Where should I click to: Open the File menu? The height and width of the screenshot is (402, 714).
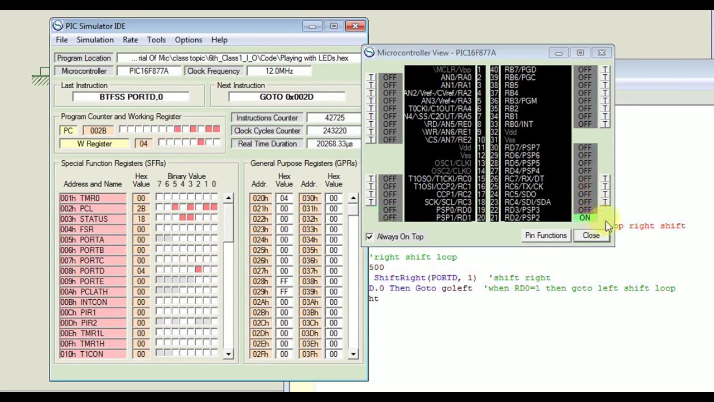pyautogui.click(x=61, y=40)
